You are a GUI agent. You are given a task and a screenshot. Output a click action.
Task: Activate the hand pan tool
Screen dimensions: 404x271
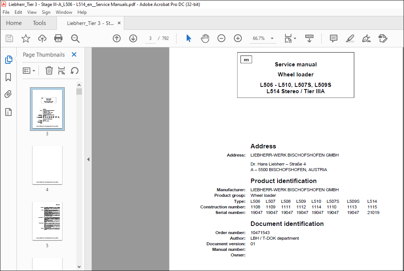click(205, 38)
